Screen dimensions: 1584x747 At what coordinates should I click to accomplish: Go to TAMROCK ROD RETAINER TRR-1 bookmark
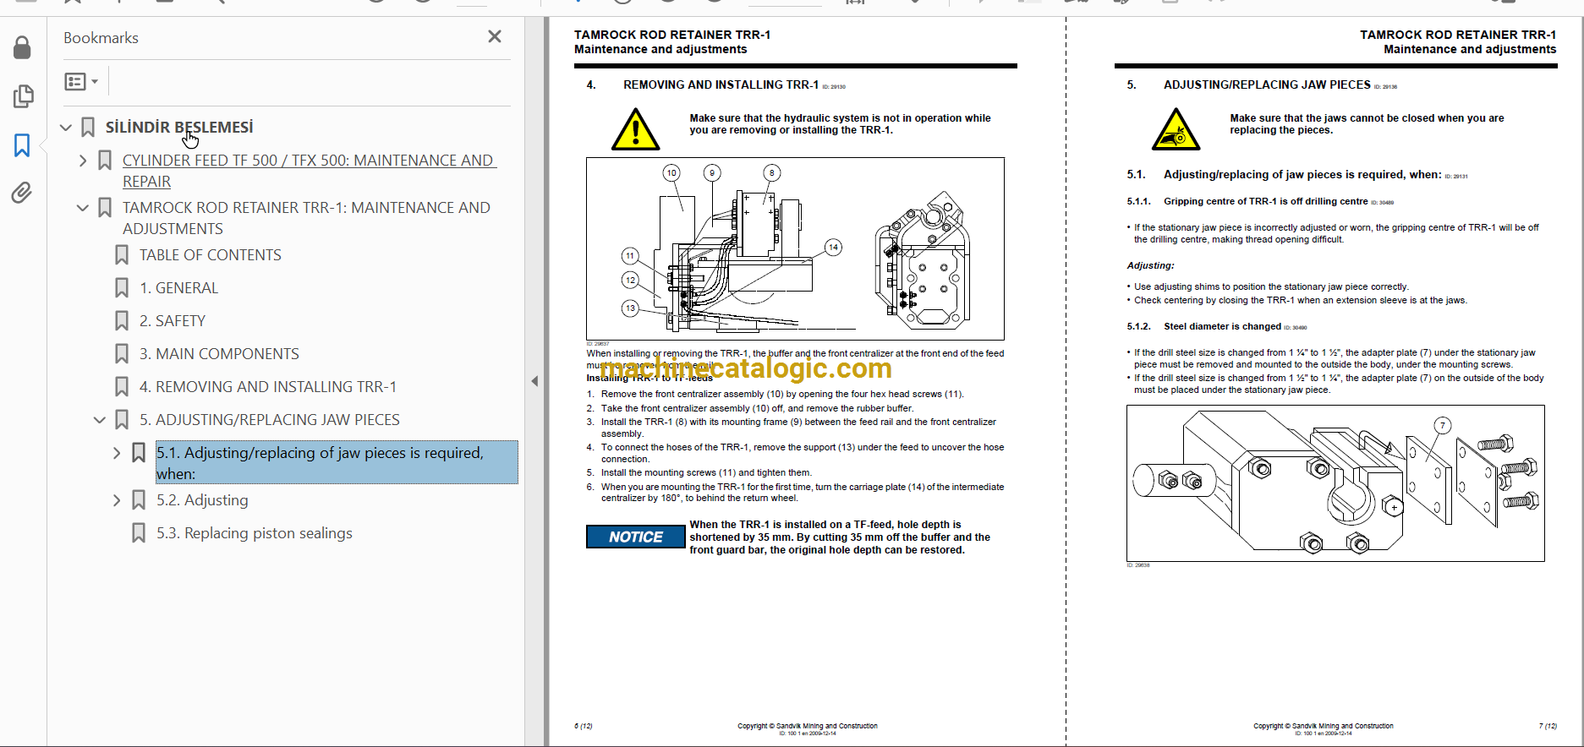pyautogui.click(x=306, y=218)
